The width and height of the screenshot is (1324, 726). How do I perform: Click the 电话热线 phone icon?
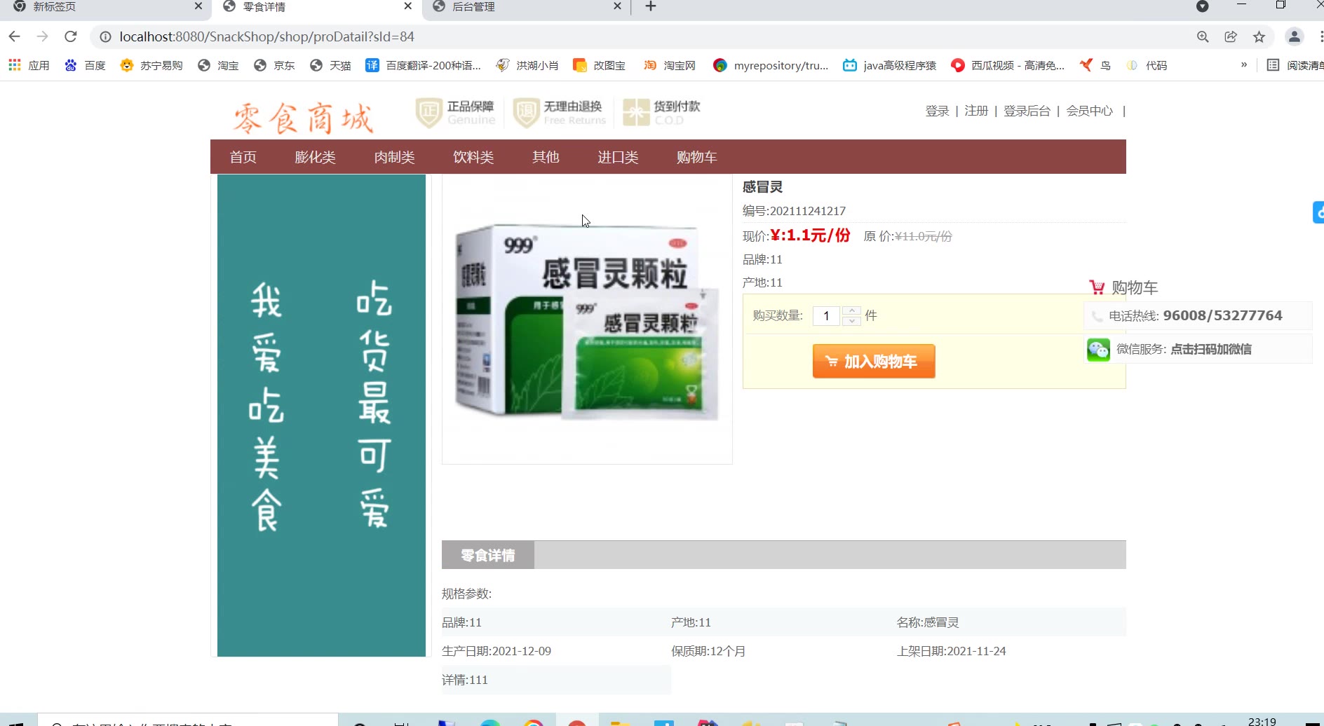pyautogui.click(x=1097, y=316)
